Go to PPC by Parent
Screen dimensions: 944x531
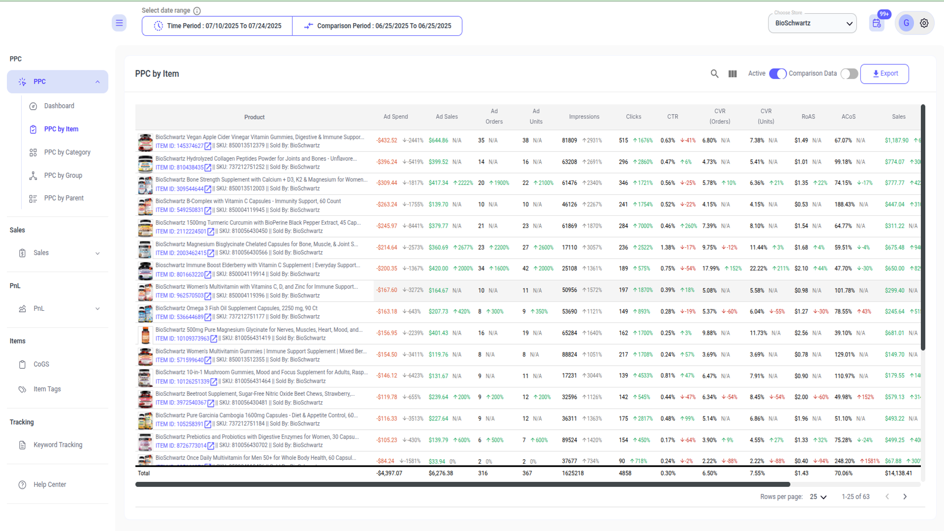[63, 198]
